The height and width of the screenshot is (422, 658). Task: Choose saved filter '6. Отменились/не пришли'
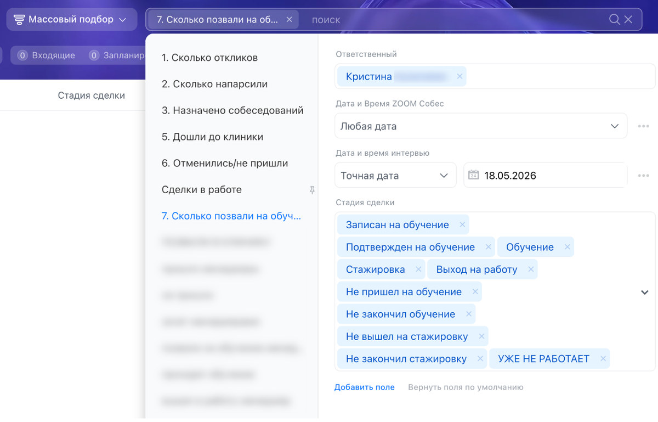pyautogui.click(x=225, y=163)
